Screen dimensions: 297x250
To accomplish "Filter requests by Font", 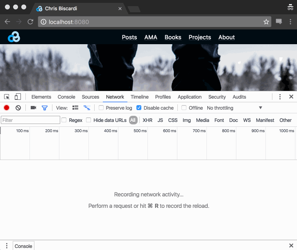I will pyautogui.click(x=219, y=120).
